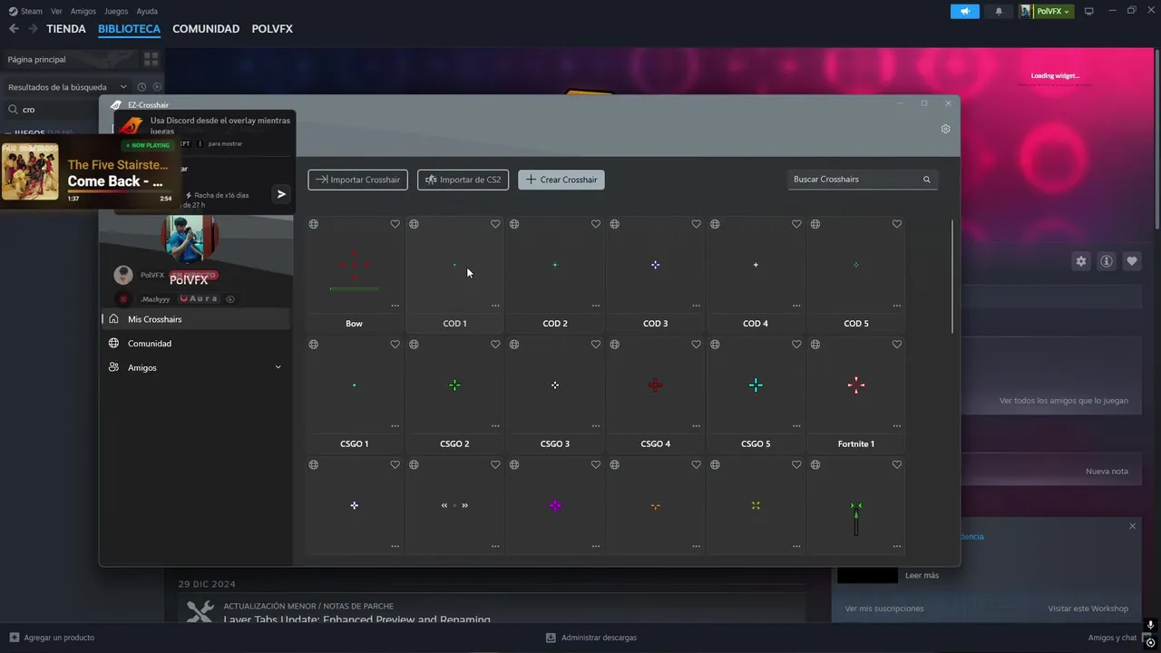
Task: Click the globe icon on COD 3 crosshair
Action: pyautogui.click(x=614, y=224)
